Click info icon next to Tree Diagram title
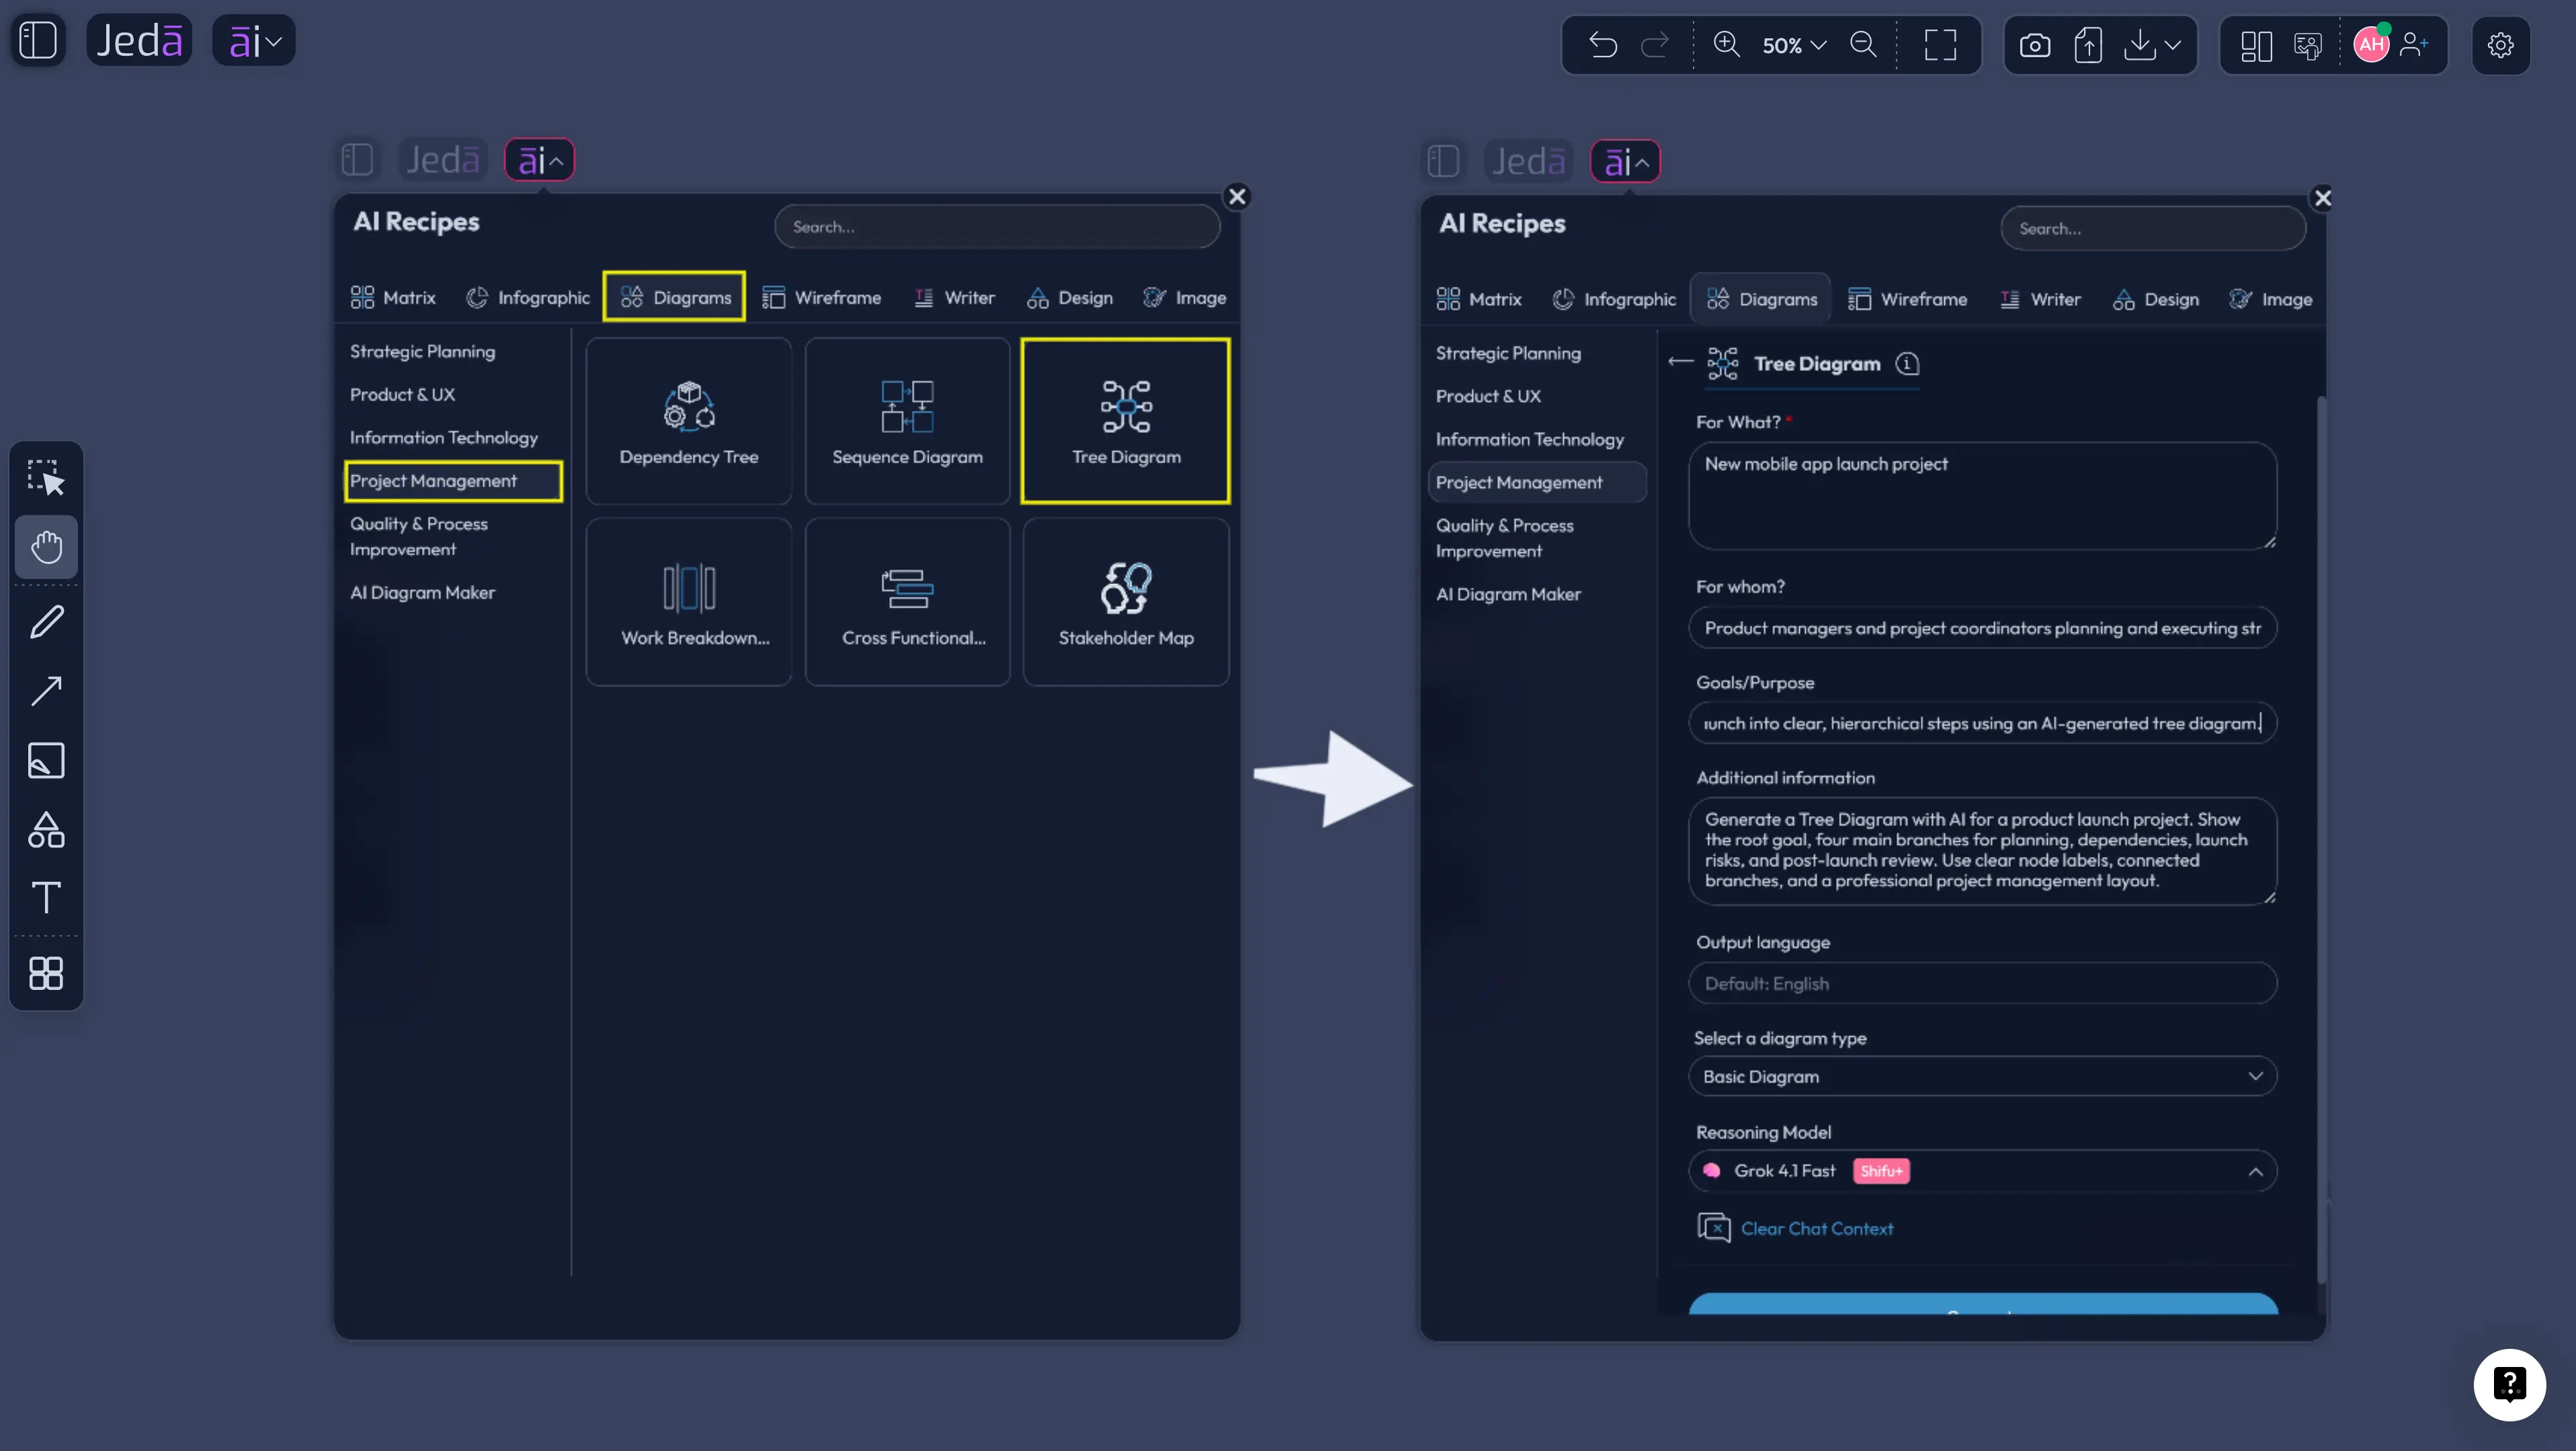This screenshot has height=1451, width=2576. click(x=1907, y=364)
